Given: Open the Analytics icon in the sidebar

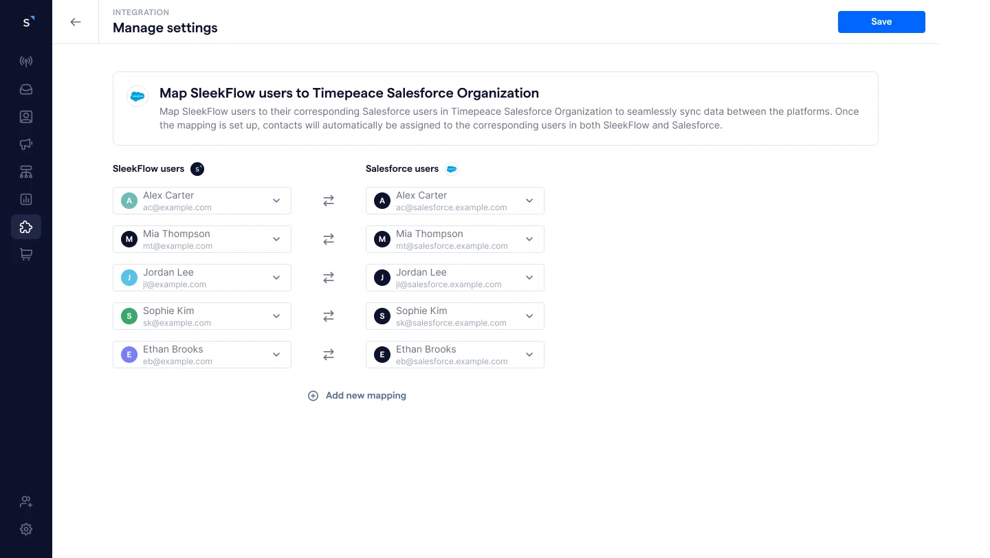Looking at the screenshot, I should point(25,199).
